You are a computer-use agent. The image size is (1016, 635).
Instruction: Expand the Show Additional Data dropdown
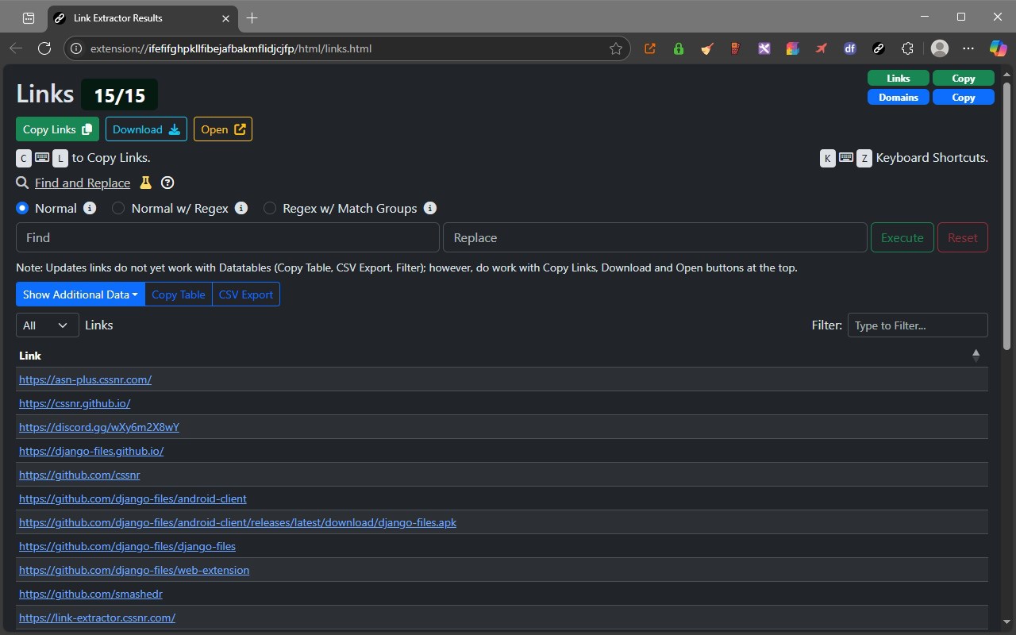coord(80,294)
